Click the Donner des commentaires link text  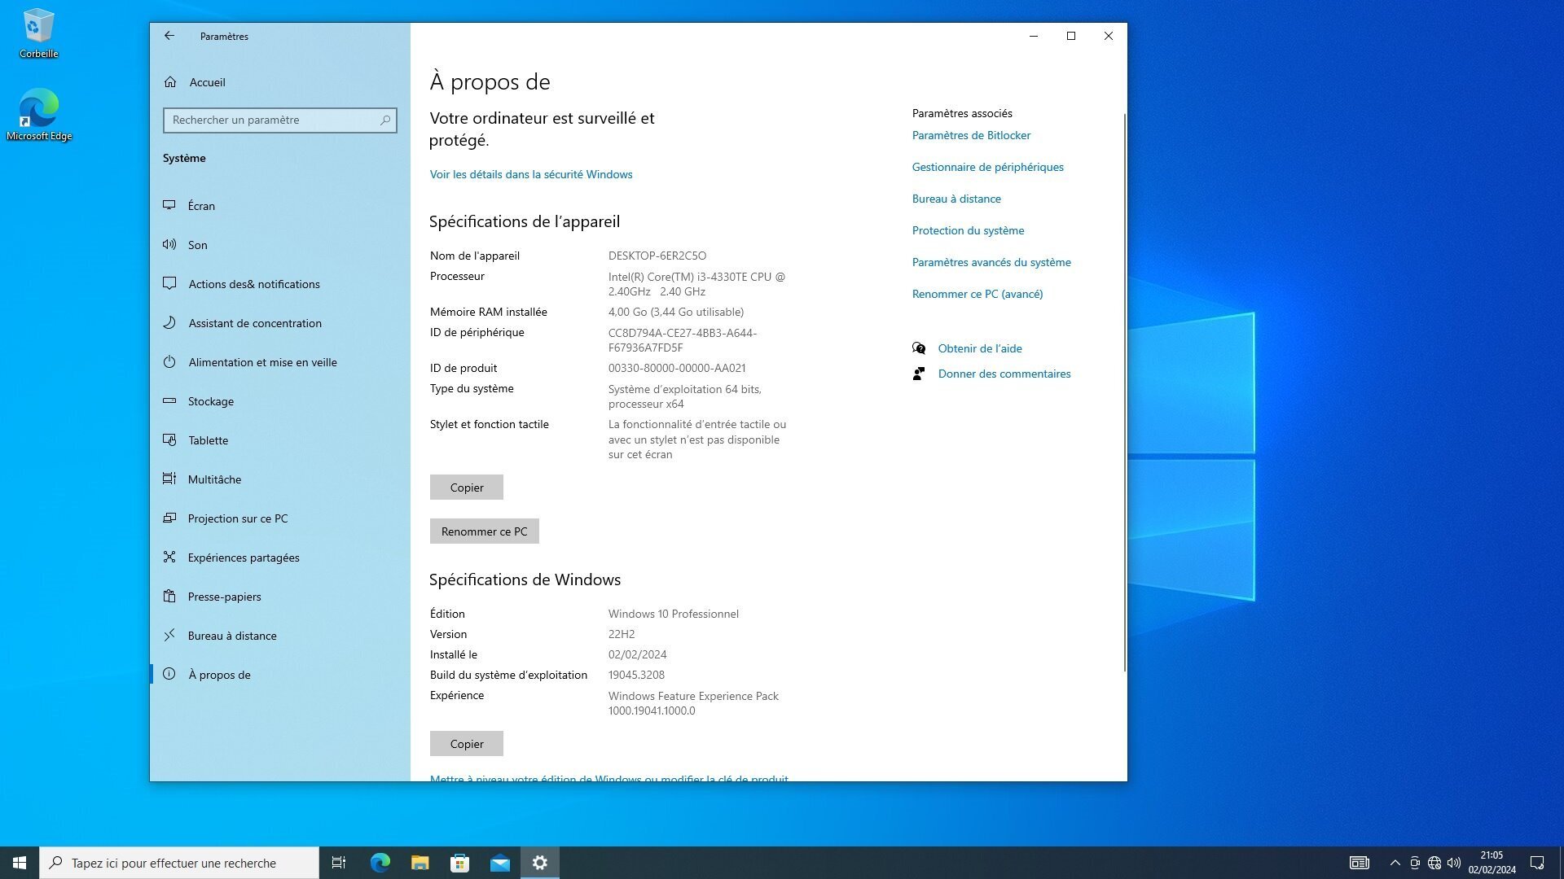point(1004,374)
